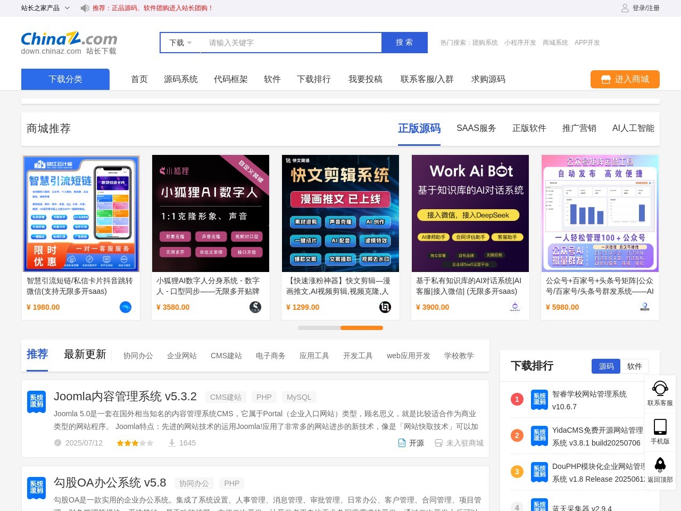Click the seller icon beside ¥1299.00
Viewport: 681px width, 511px height.
point(385,307)
